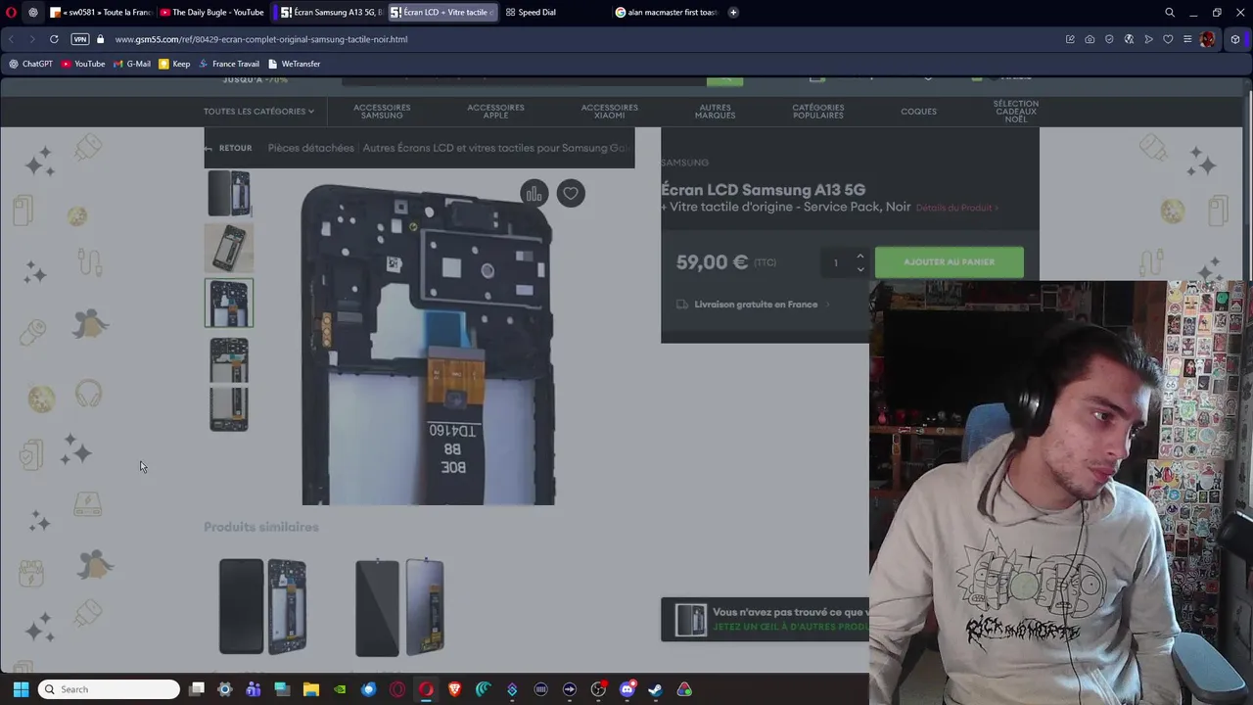Image resolution: width=1253 pixels, height=705 pixels.
Task: Open WeTransfer bookmark
Action: click(x=294, y=64)
